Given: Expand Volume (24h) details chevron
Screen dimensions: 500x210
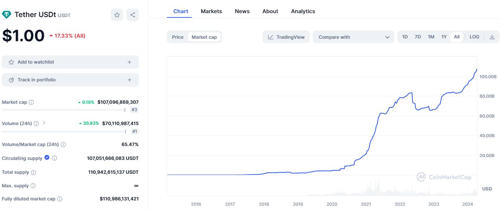Looking at the screenshot, I should 44,123.
